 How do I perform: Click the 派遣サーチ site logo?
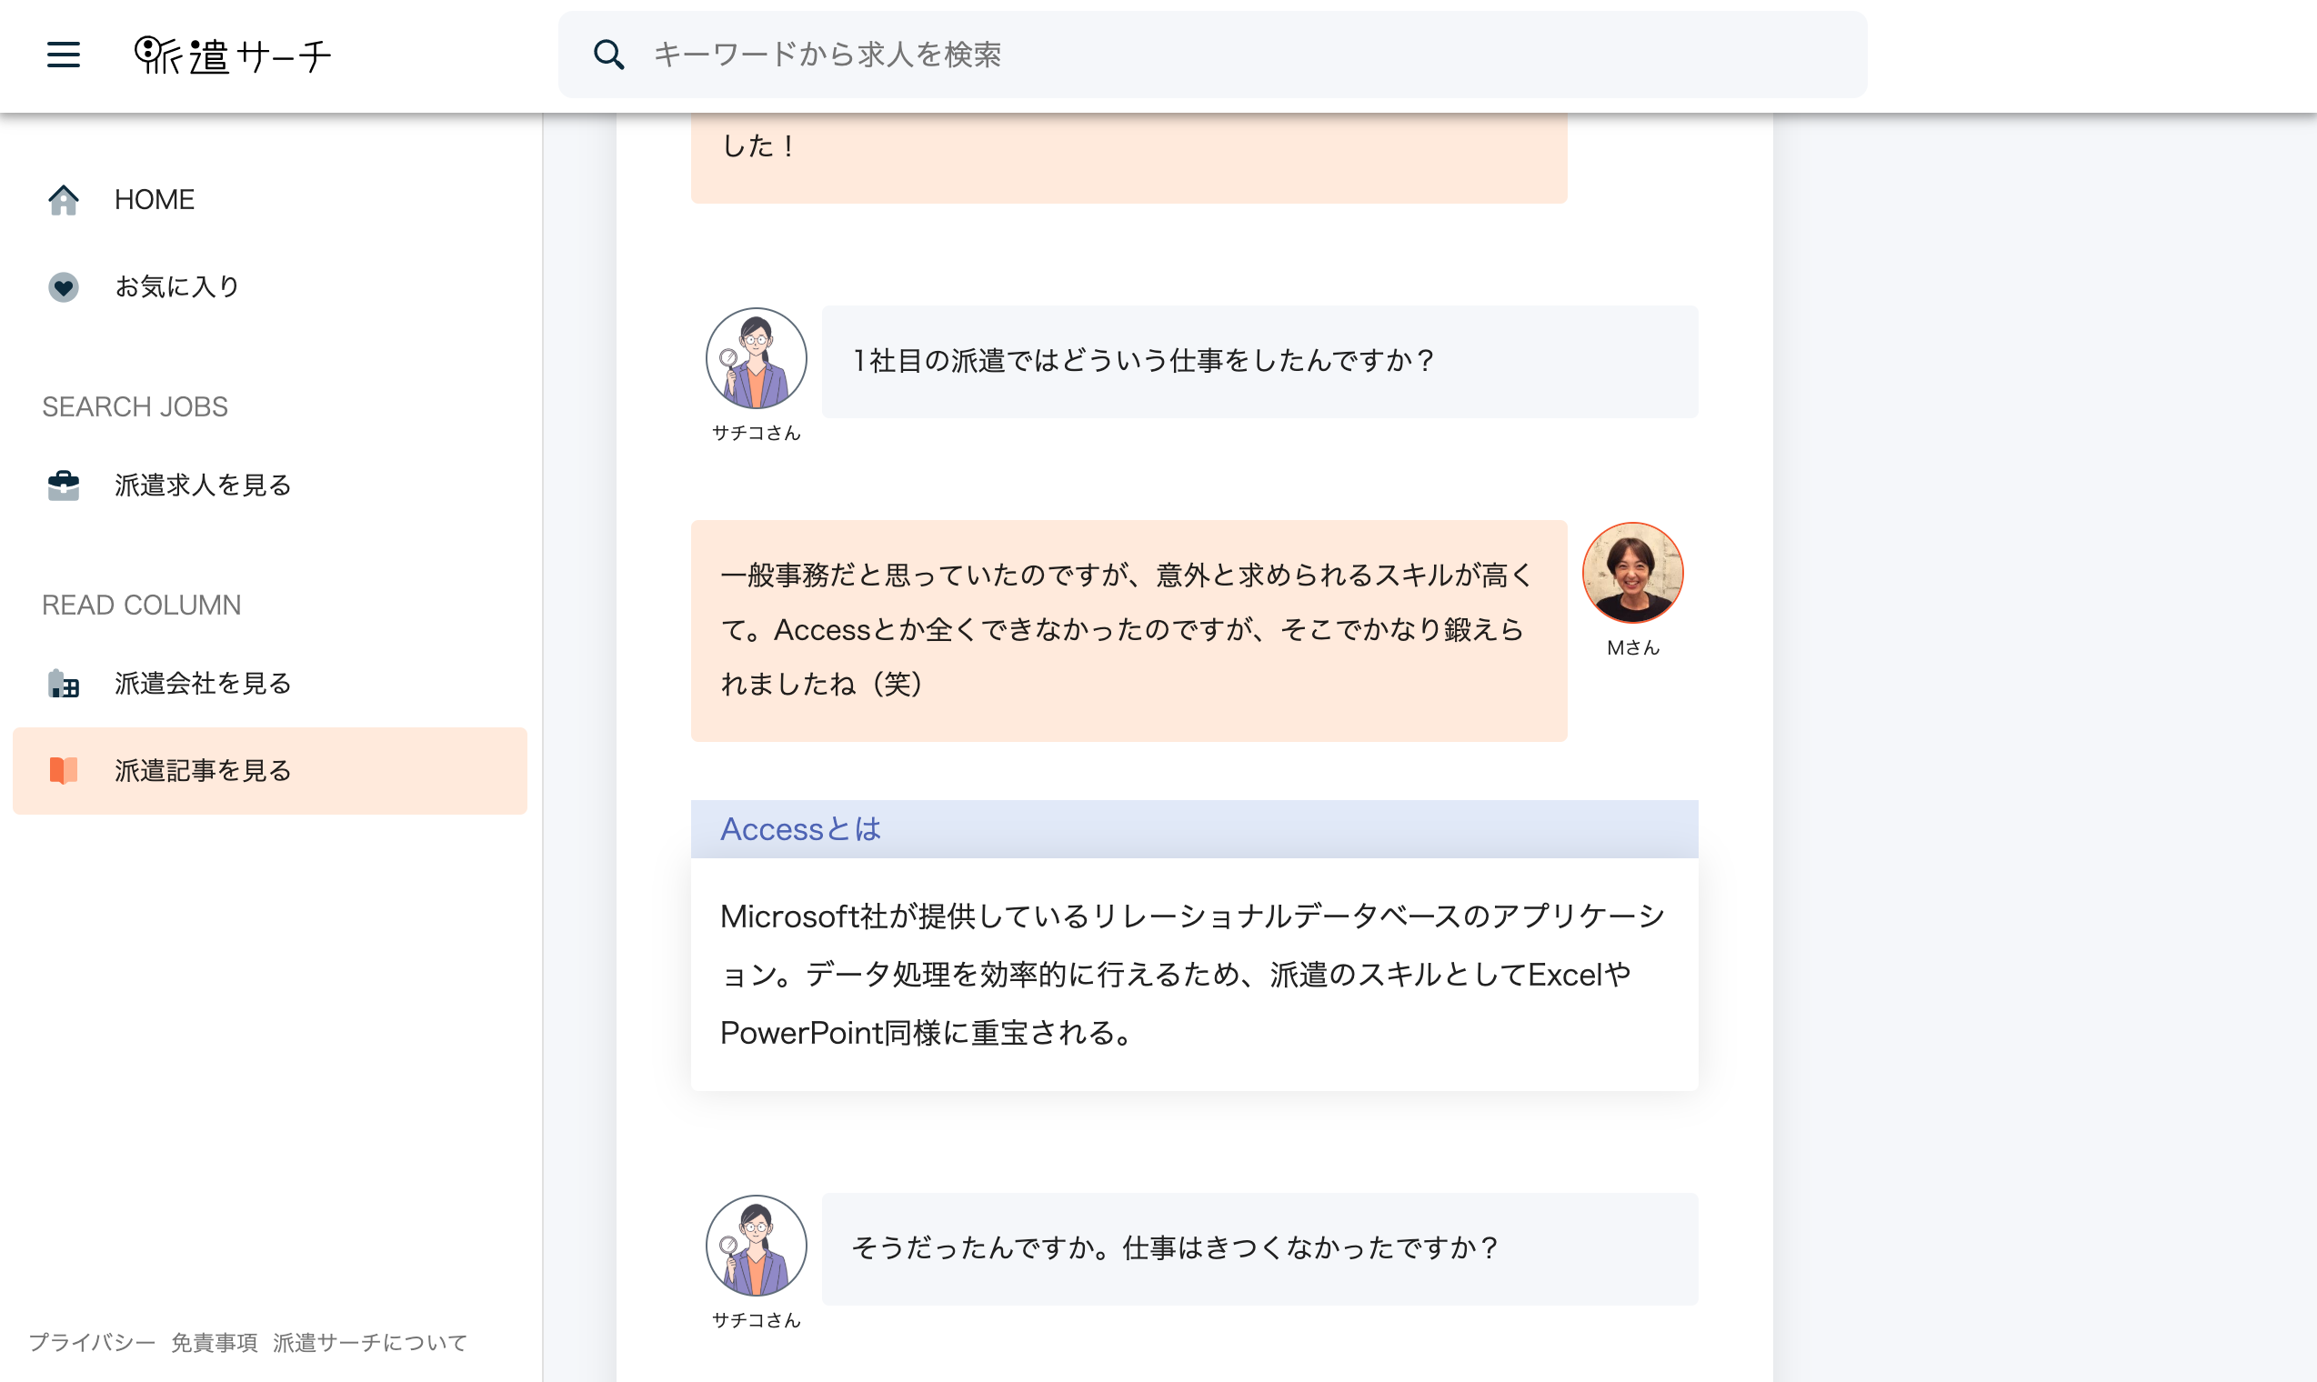pos(233,55)
